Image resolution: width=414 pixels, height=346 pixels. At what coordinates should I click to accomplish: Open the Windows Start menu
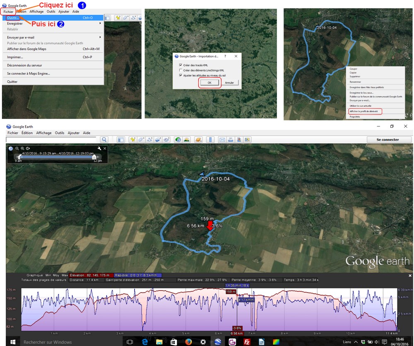13,342
